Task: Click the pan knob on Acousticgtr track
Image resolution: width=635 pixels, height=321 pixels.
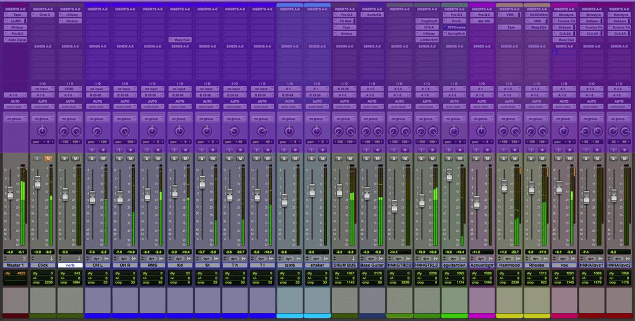Action: click(482, 132)
